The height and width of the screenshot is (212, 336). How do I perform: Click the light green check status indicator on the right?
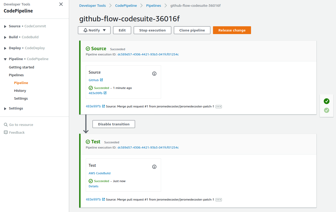[x=327, y=110]
